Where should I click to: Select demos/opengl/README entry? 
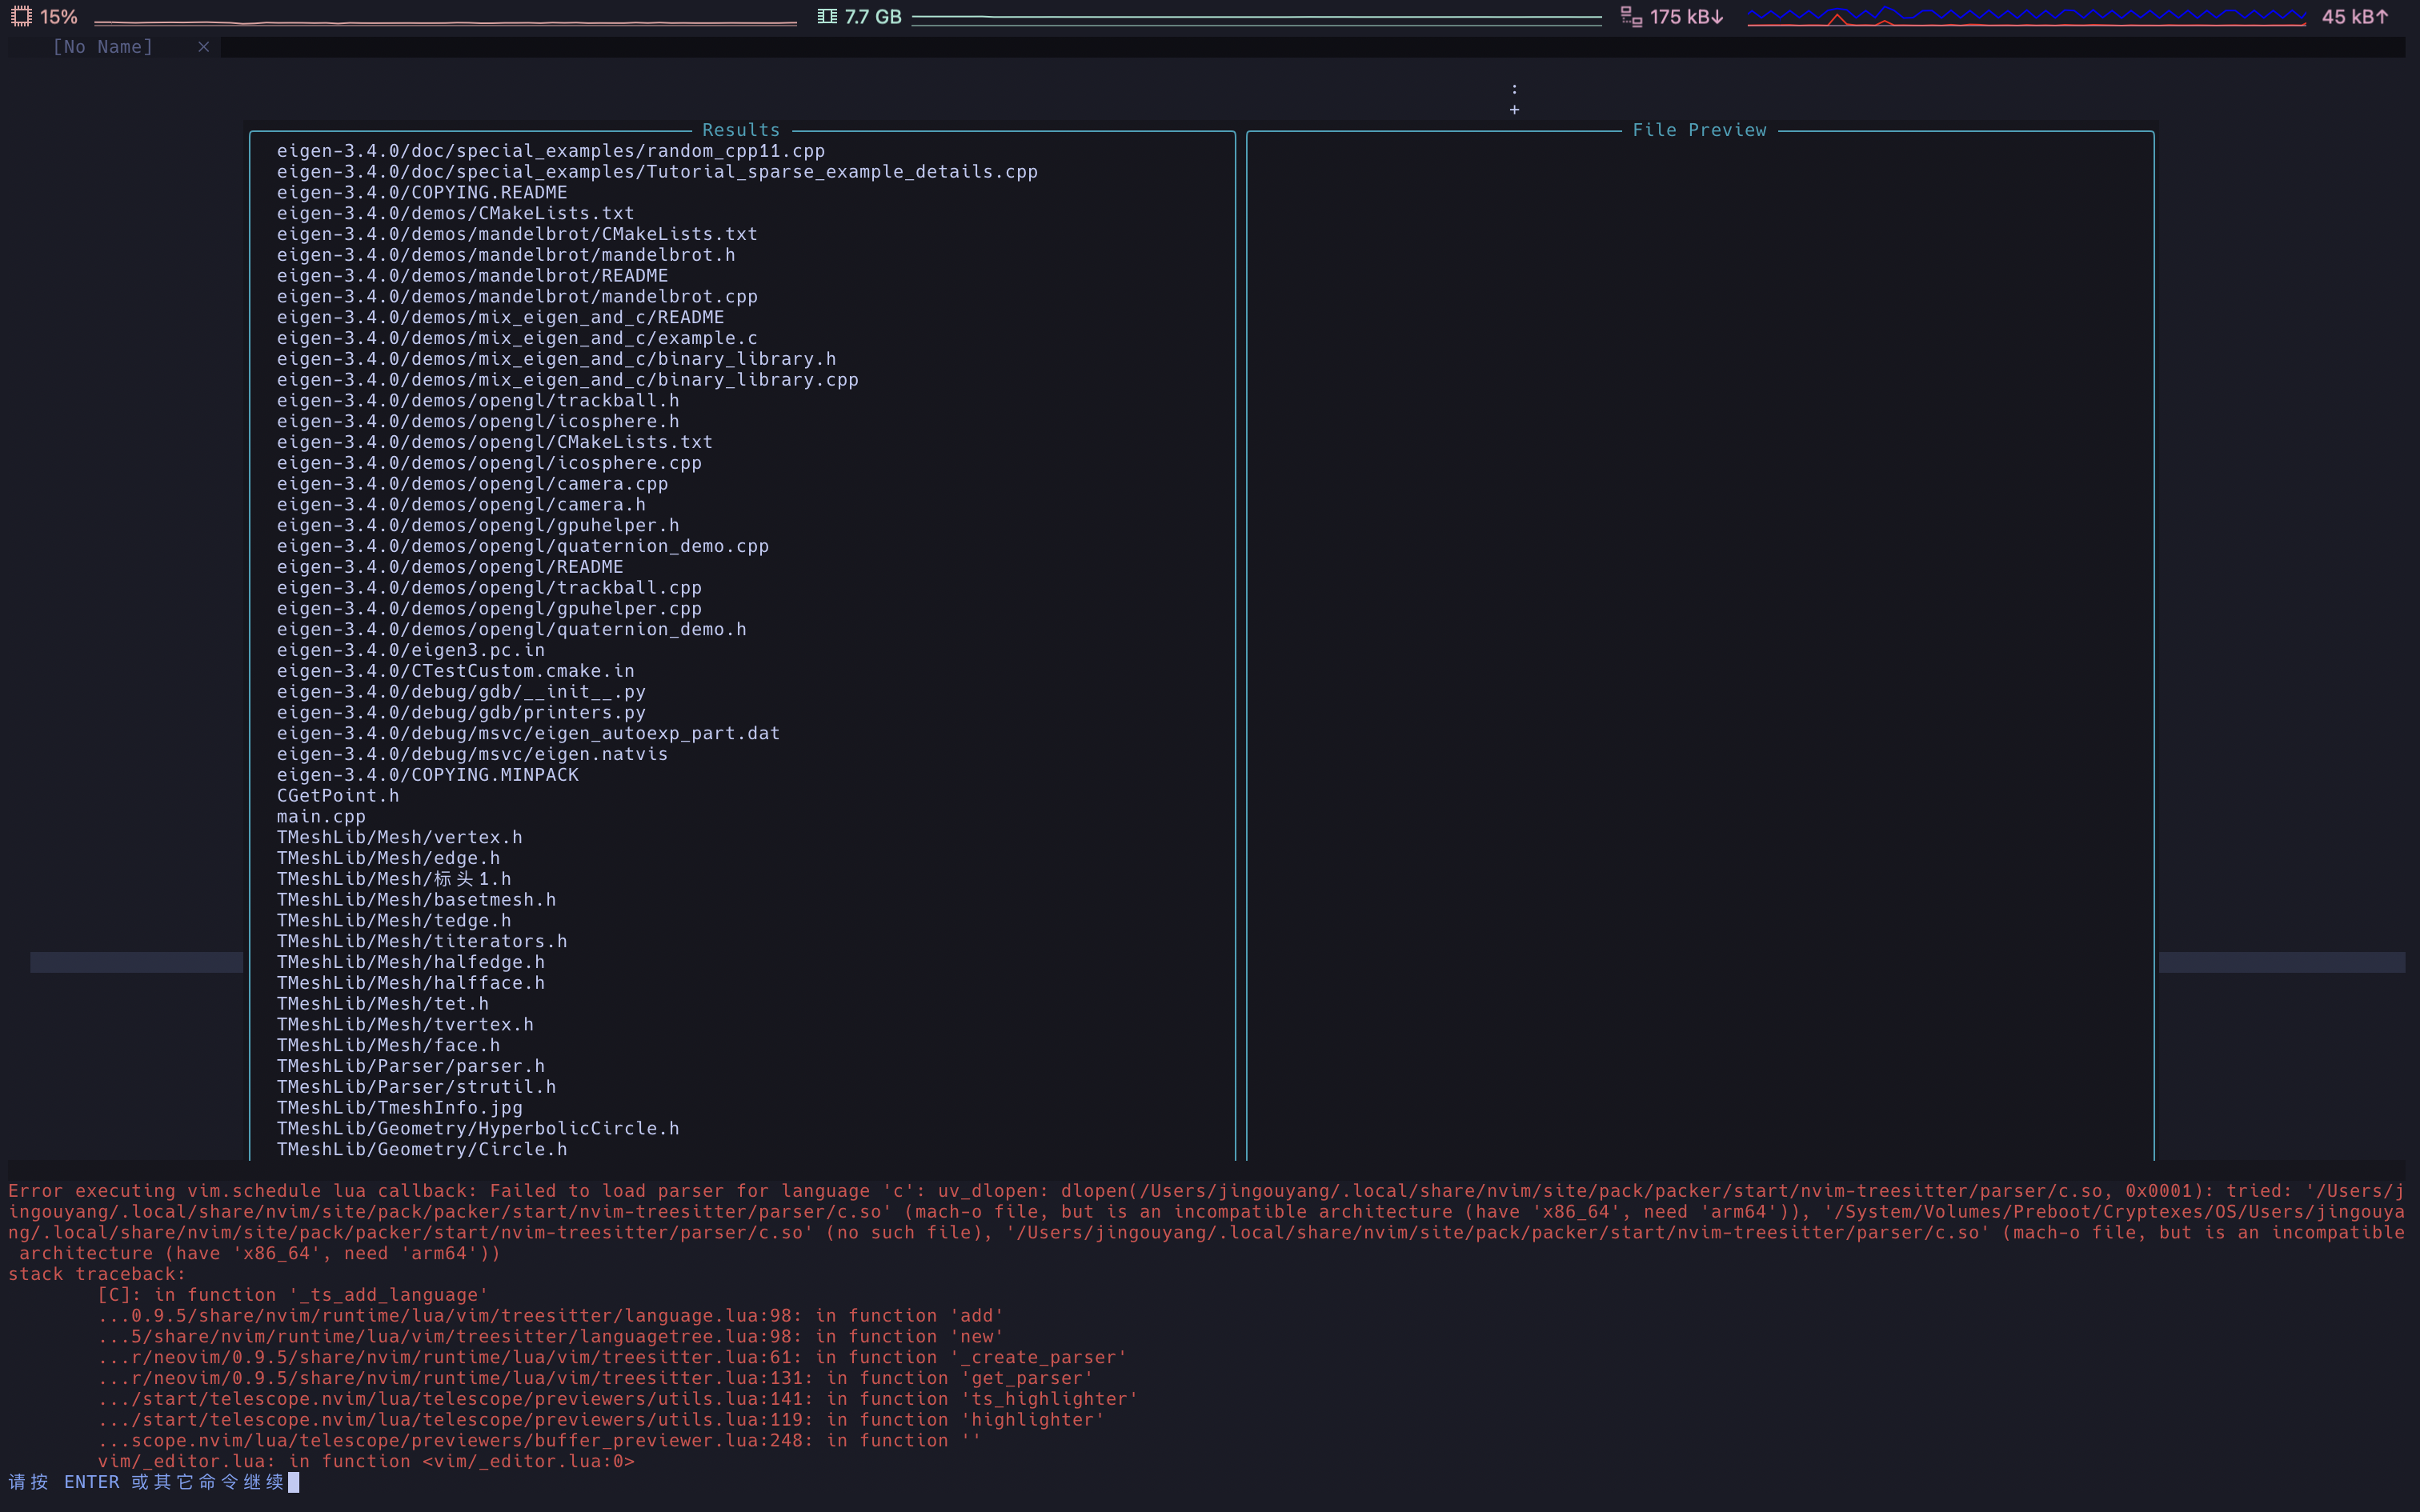click(x=450, y=567)
